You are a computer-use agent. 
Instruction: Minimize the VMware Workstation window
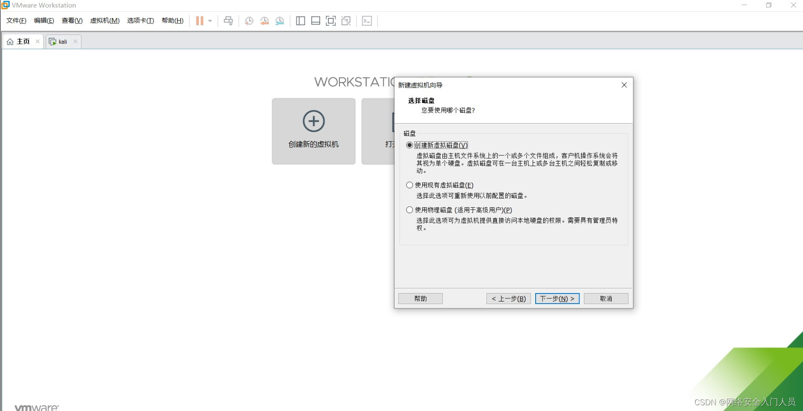pos(744,5)
